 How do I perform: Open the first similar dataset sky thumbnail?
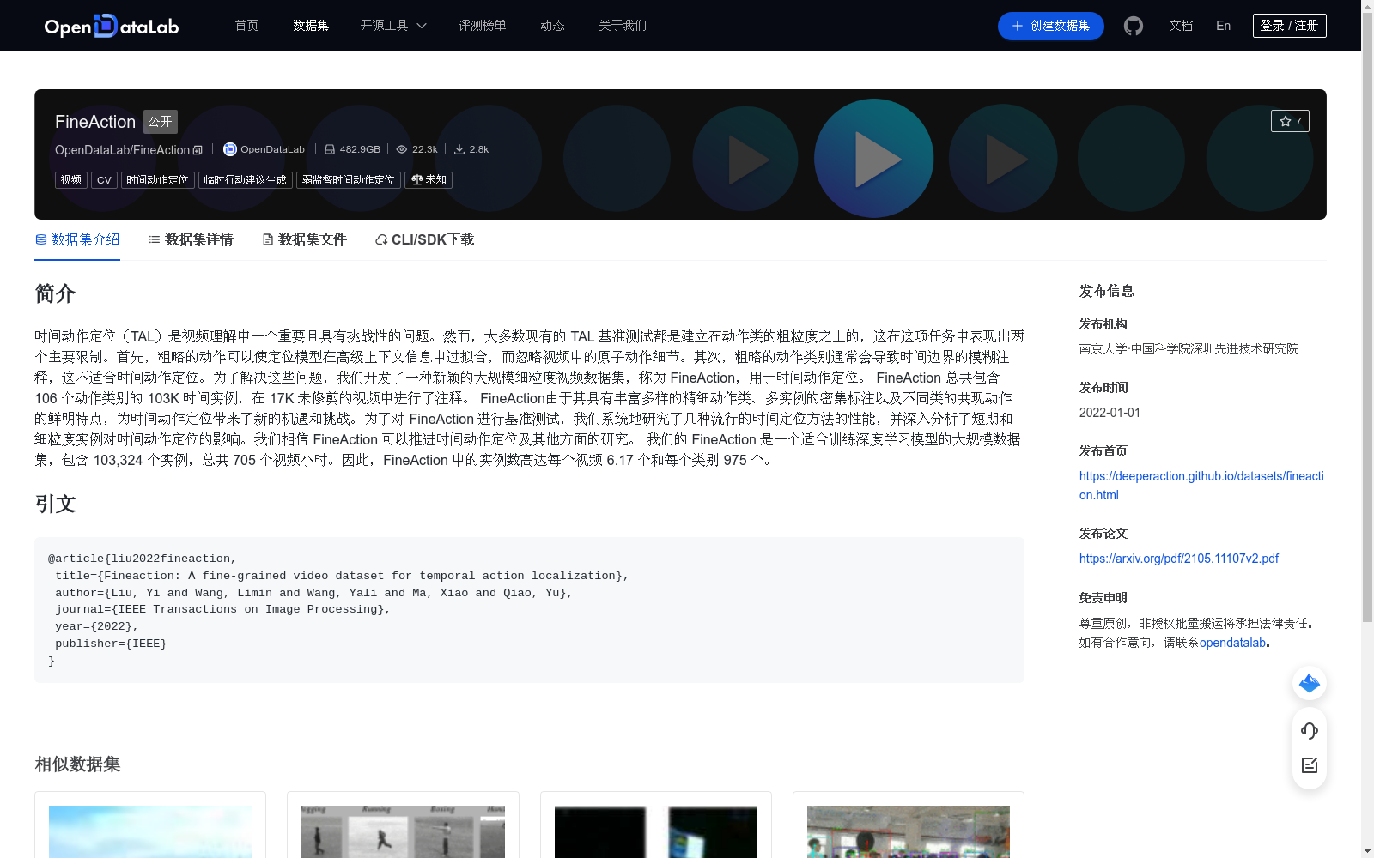coord(150,831)
